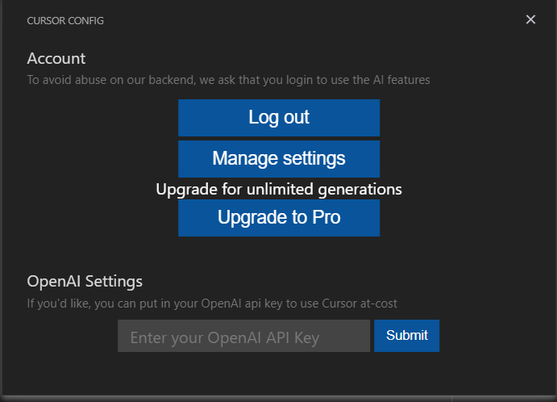Viewport: 557px width, 402px height.
Task: Open Manage settings
Action: point(279,159)
